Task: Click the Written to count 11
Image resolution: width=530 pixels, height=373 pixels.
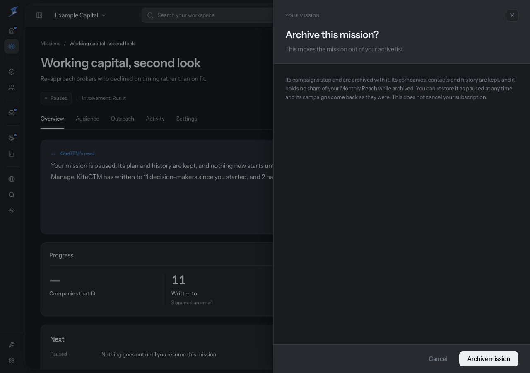Action: 178,280
